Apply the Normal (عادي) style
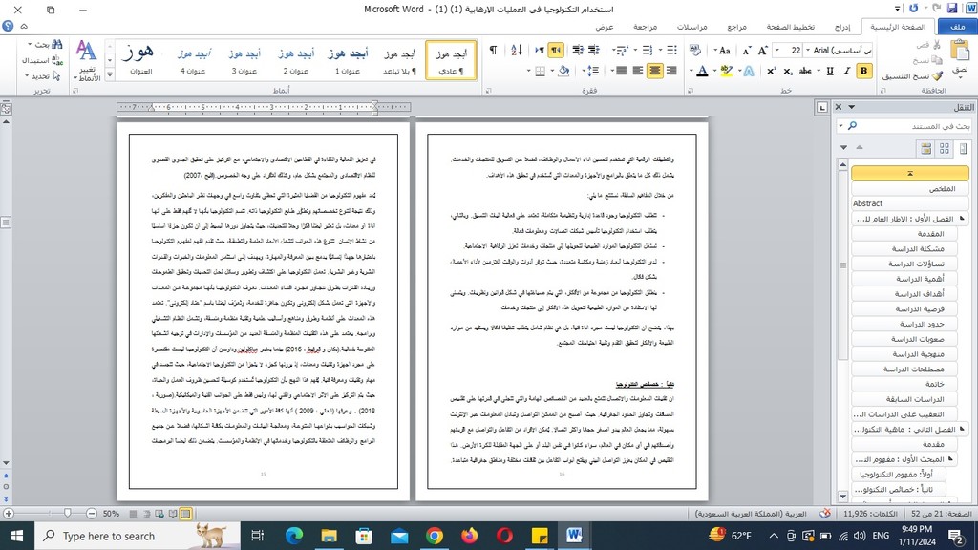Screen dimensions: 978x550 [x=451, y=60]
